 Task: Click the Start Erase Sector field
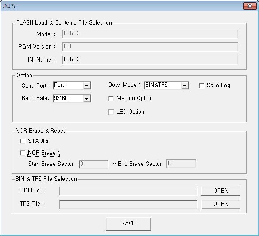94,164
